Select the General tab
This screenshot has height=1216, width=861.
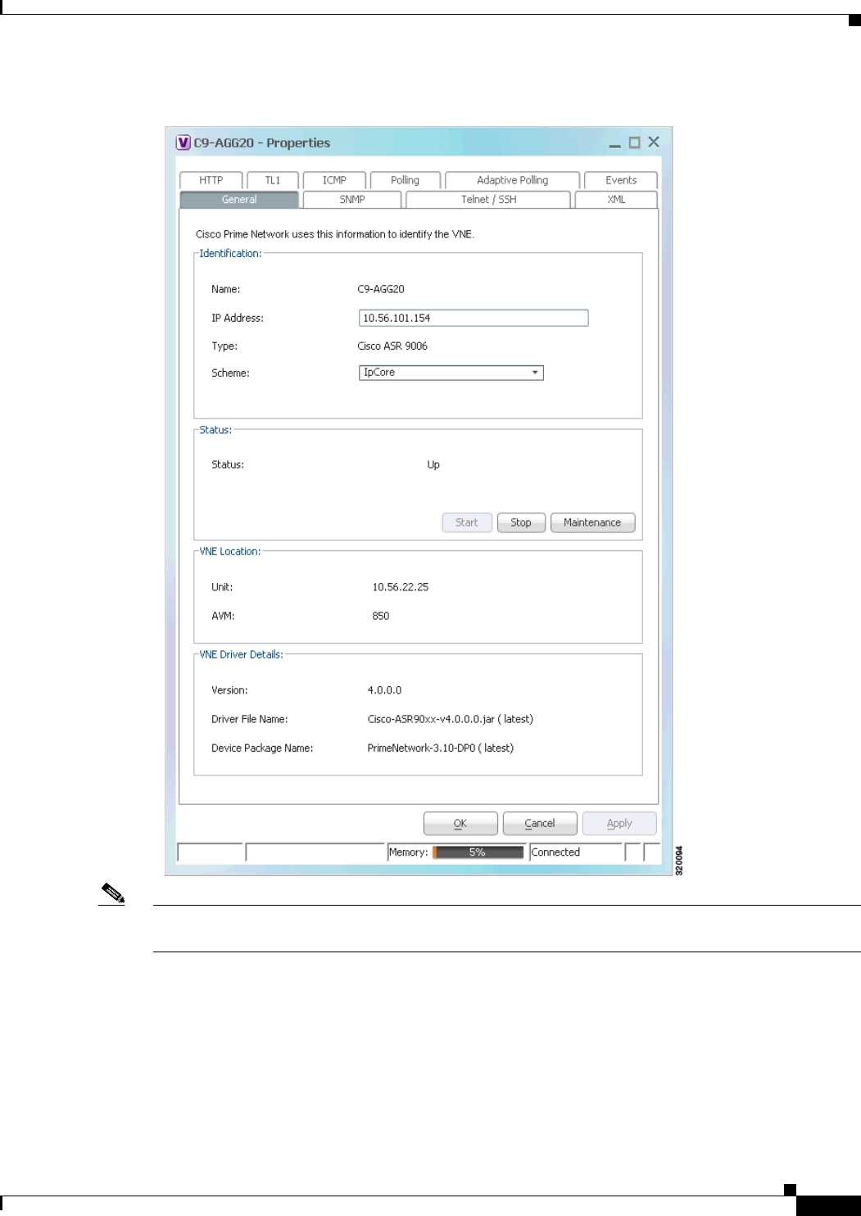click(x=239, y=200)
